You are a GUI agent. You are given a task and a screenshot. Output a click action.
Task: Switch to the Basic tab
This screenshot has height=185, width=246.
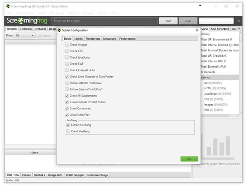(x=67, y=39)
